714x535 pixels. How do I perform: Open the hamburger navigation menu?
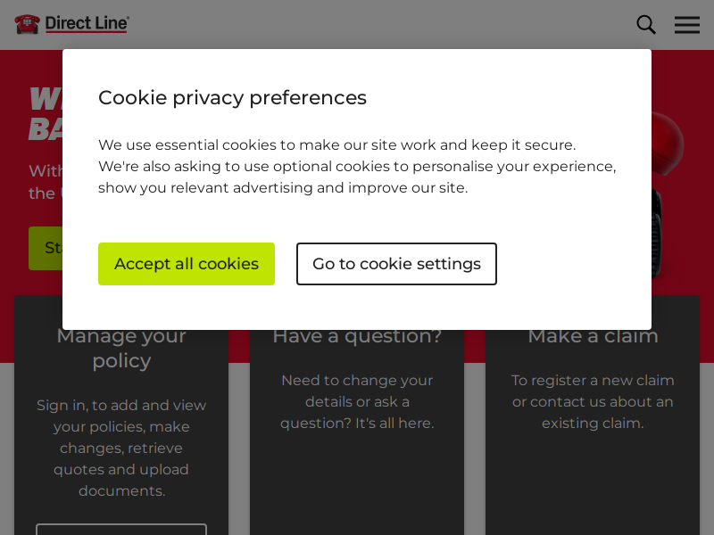tap(686, 25)
